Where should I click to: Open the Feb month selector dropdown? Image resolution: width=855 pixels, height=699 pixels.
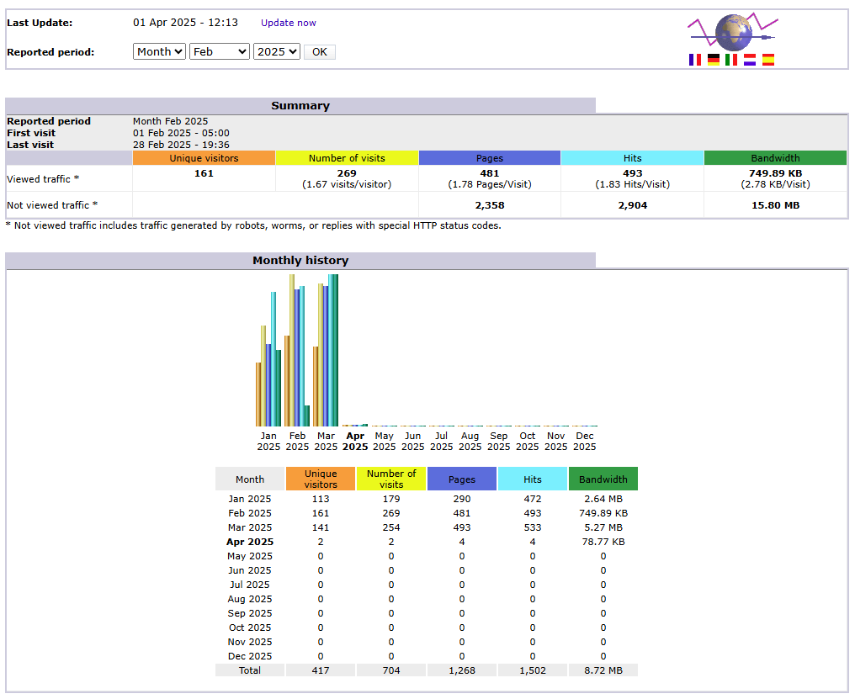[x=219, y=52]
